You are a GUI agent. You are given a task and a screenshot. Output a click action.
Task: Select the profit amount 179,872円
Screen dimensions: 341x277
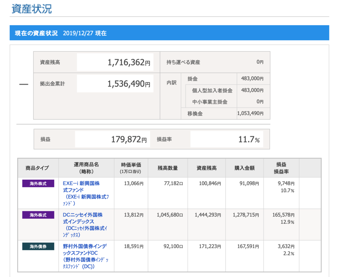[129, 139]
